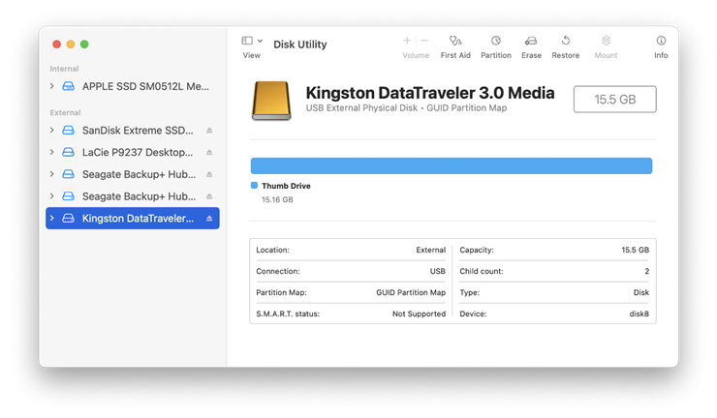This screenshot has width=717, height=418.
Task: Click the Restore toolbar icon
Action: click(566, 41)
